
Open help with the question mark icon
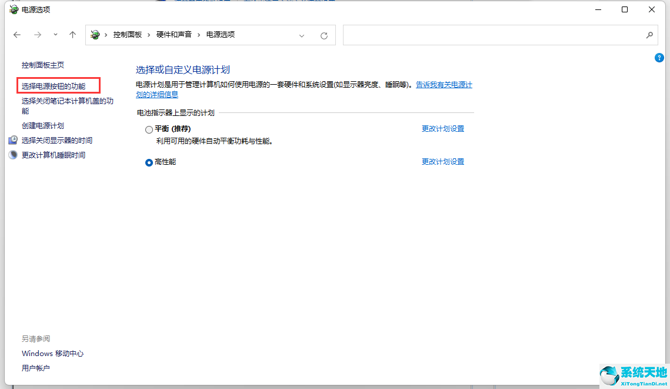click(659, 58)
